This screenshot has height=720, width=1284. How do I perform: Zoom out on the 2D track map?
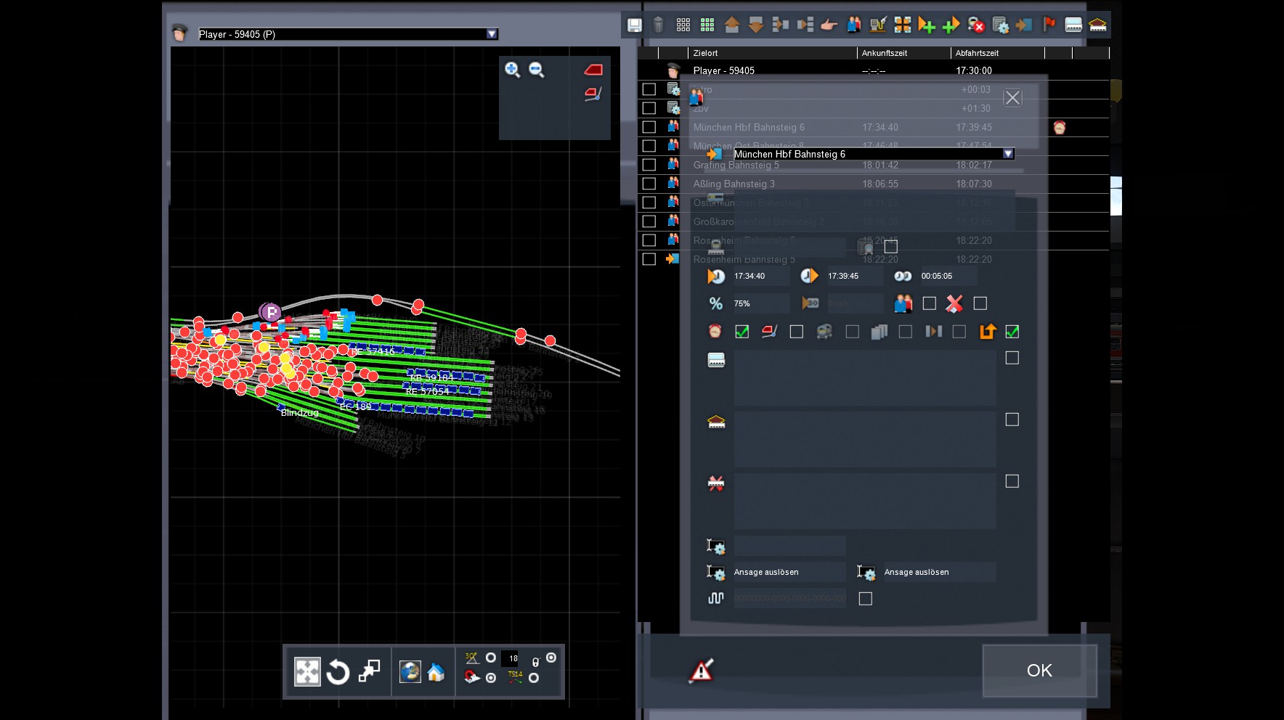pyautogui.click(x=537, y=70)
